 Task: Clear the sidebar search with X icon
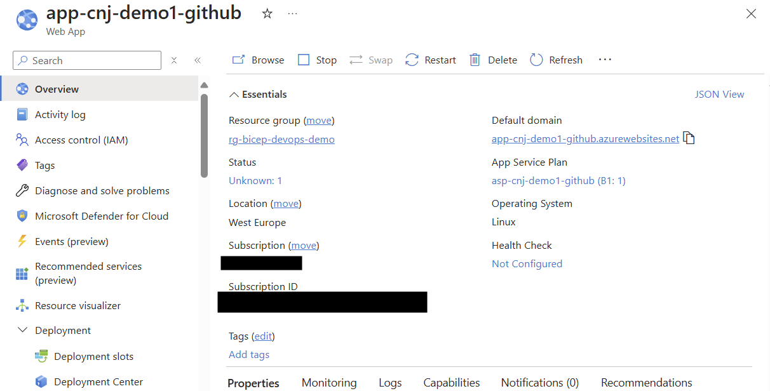174,60
